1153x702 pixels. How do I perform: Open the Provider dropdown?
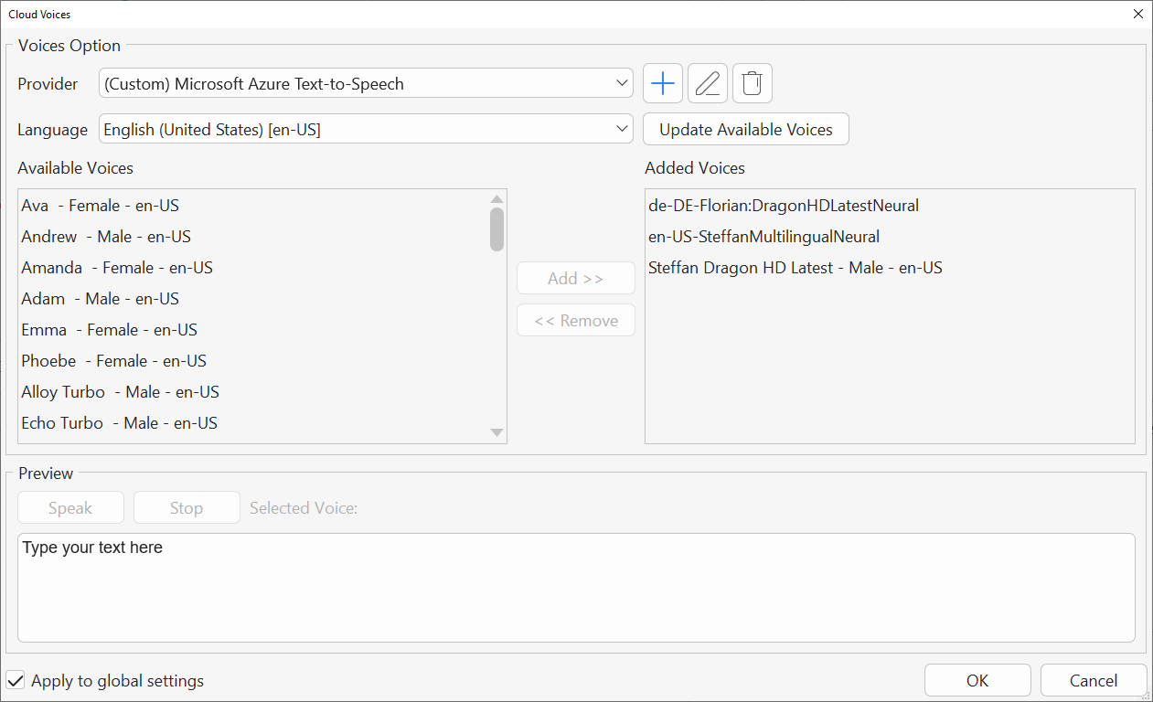point(366,84)
